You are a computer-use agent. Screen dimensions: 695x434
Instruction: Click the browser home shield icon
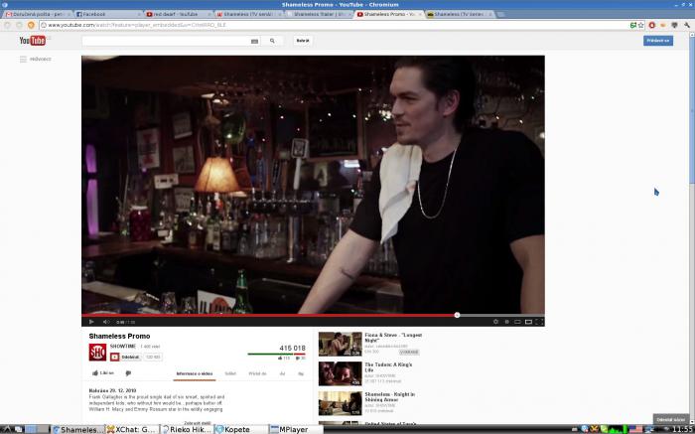pyautogui.click(x=31, y=25)
